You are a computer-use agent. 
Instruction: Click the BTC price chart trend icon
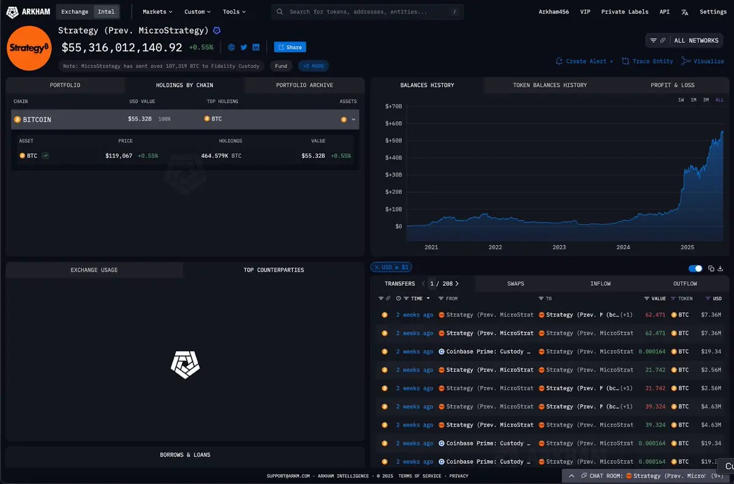[45, 155]
